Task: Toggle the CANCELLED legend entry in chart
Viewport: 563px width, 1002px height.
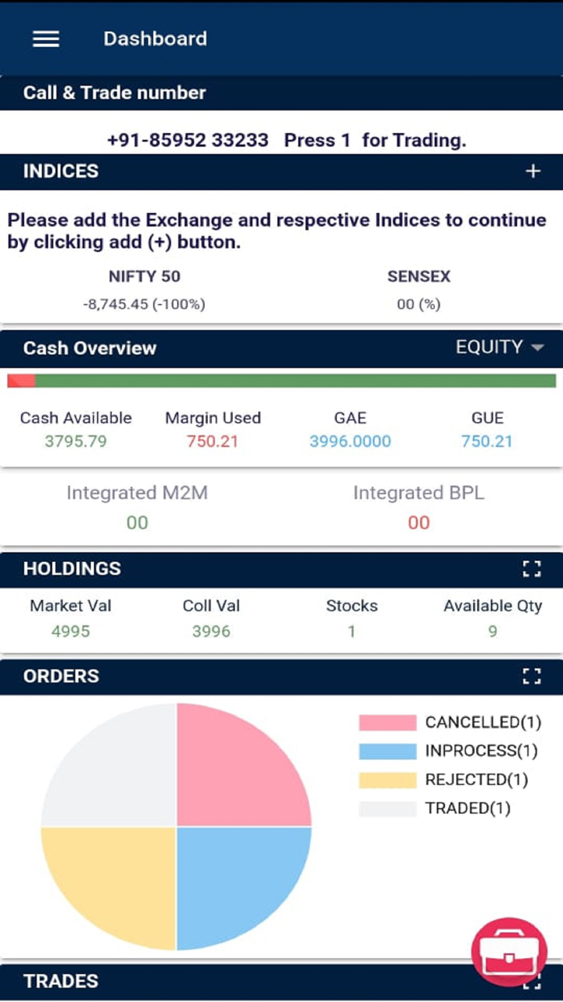Action: 450,723
